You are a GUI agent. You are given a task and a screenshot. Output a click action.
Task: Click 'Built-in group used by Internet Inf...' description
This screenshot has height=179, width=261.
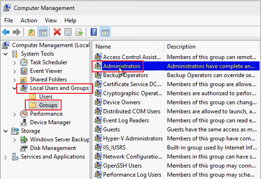coord(212,148)
